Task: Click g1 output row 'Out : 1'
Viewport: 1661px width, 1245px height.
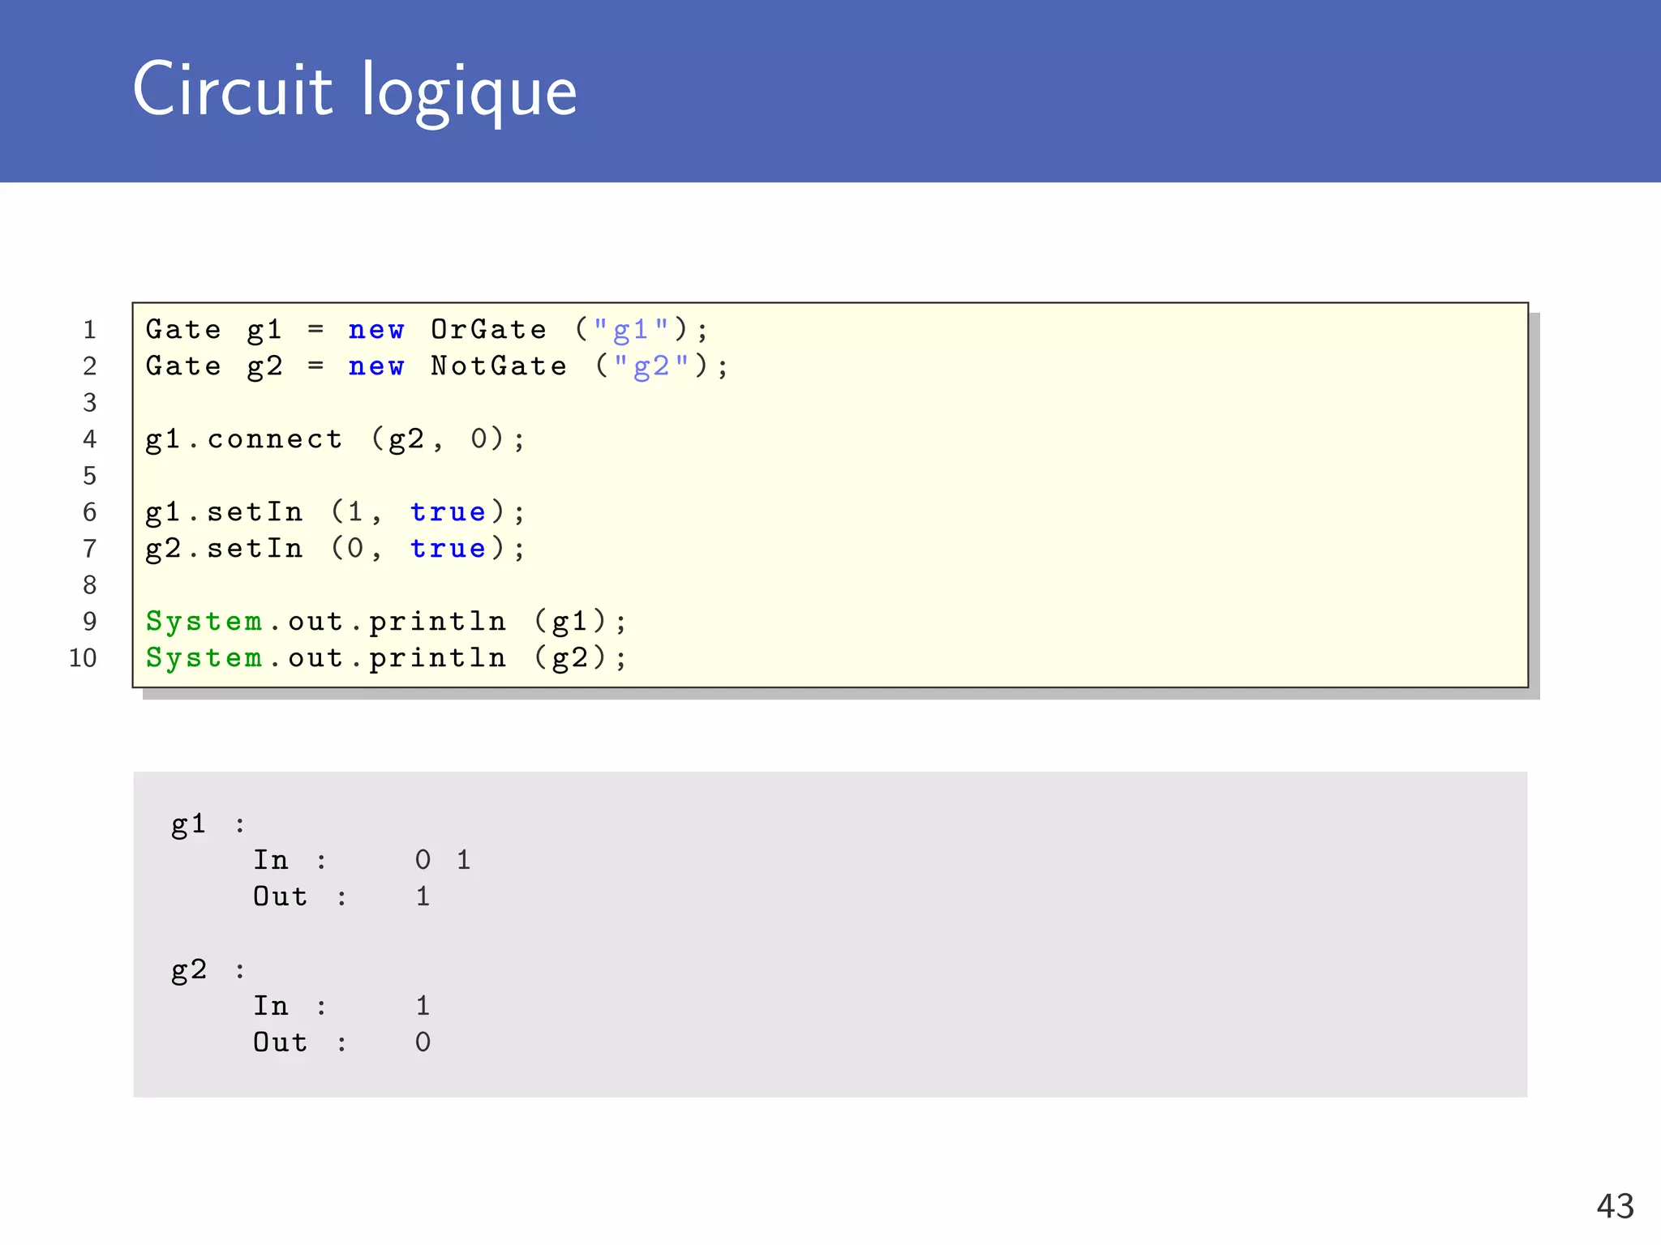Action: click(x=341, y=896)
